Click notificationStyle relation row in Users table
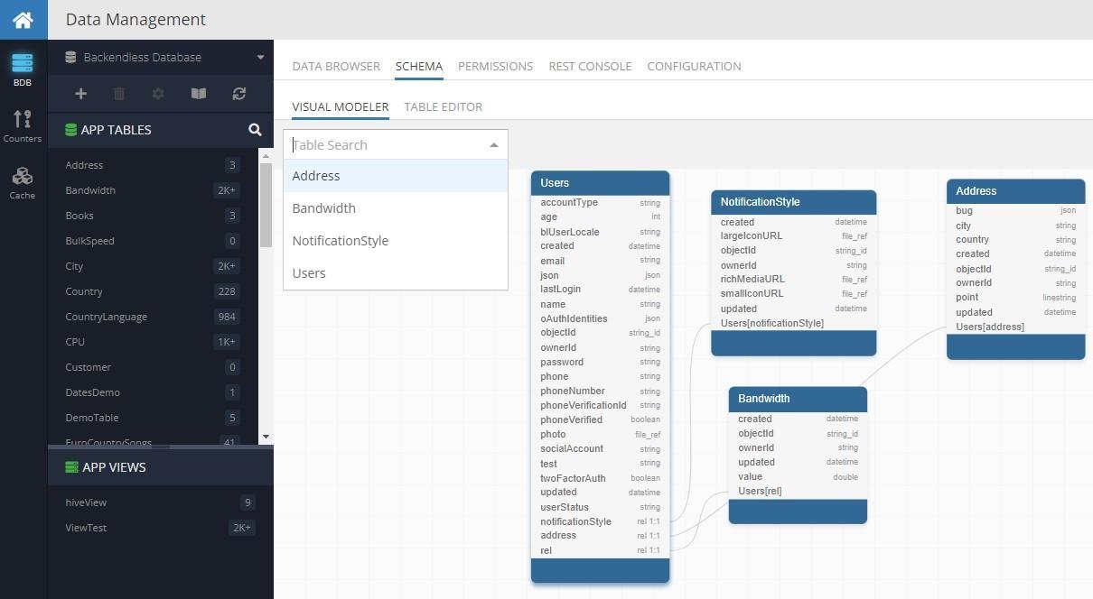 (600, 521)
